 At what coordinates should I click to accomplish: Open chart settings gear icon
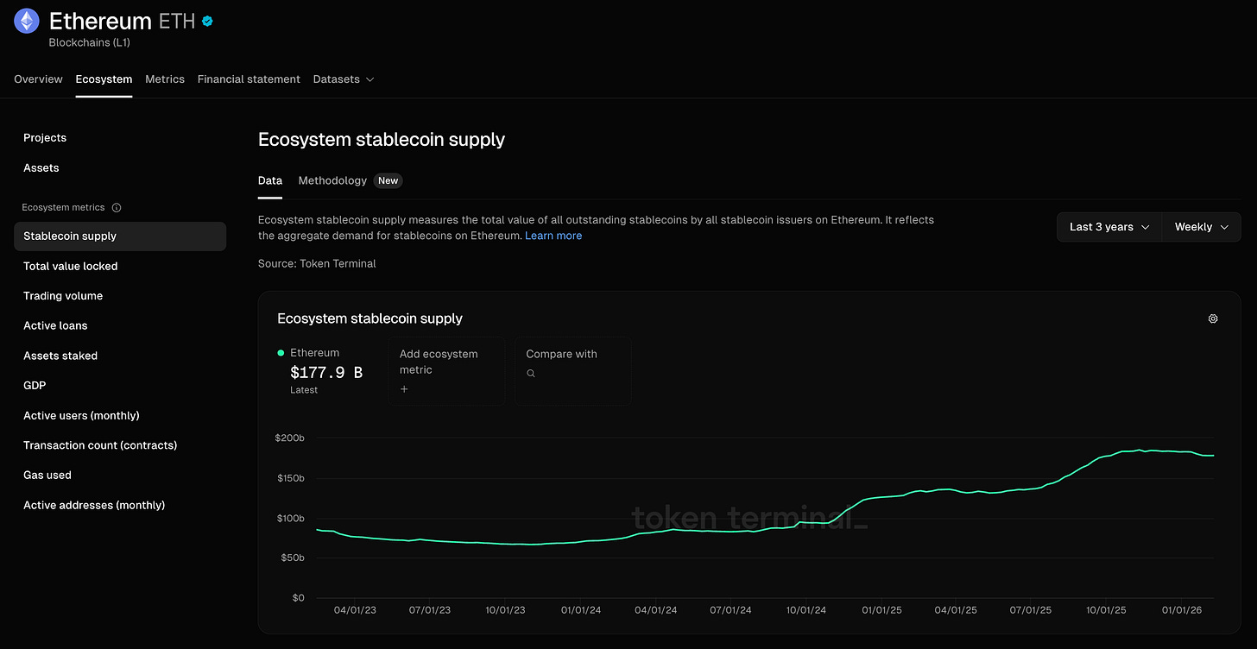(x=1213, y=318)
